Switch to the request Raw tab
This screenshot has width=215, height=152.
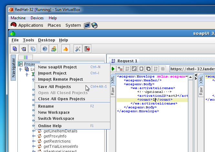pyautogui.click(x=113, y=91)
